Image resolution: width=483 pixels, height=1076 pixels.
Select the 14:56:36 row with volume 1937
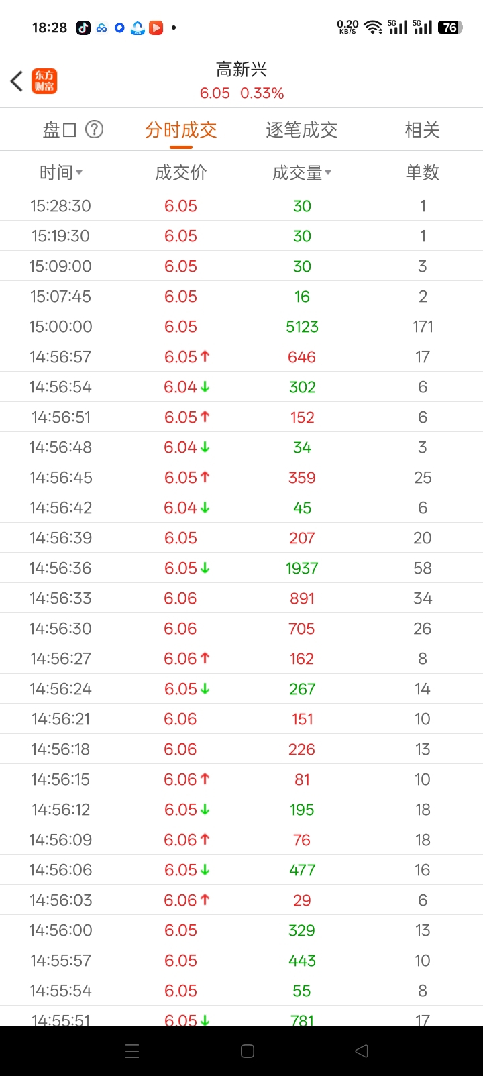(241, 568)
